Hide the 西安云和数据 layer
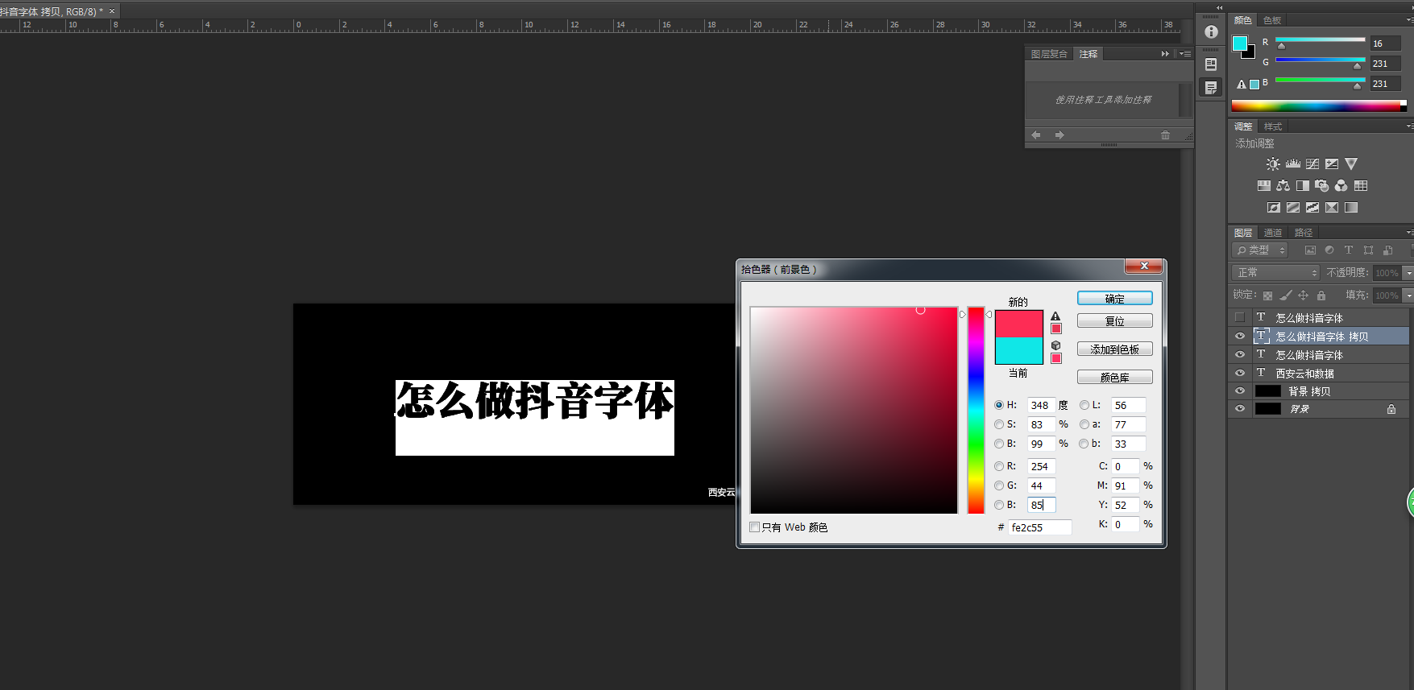Screen dimensions: 1414x690 (x=1240, y=373)
